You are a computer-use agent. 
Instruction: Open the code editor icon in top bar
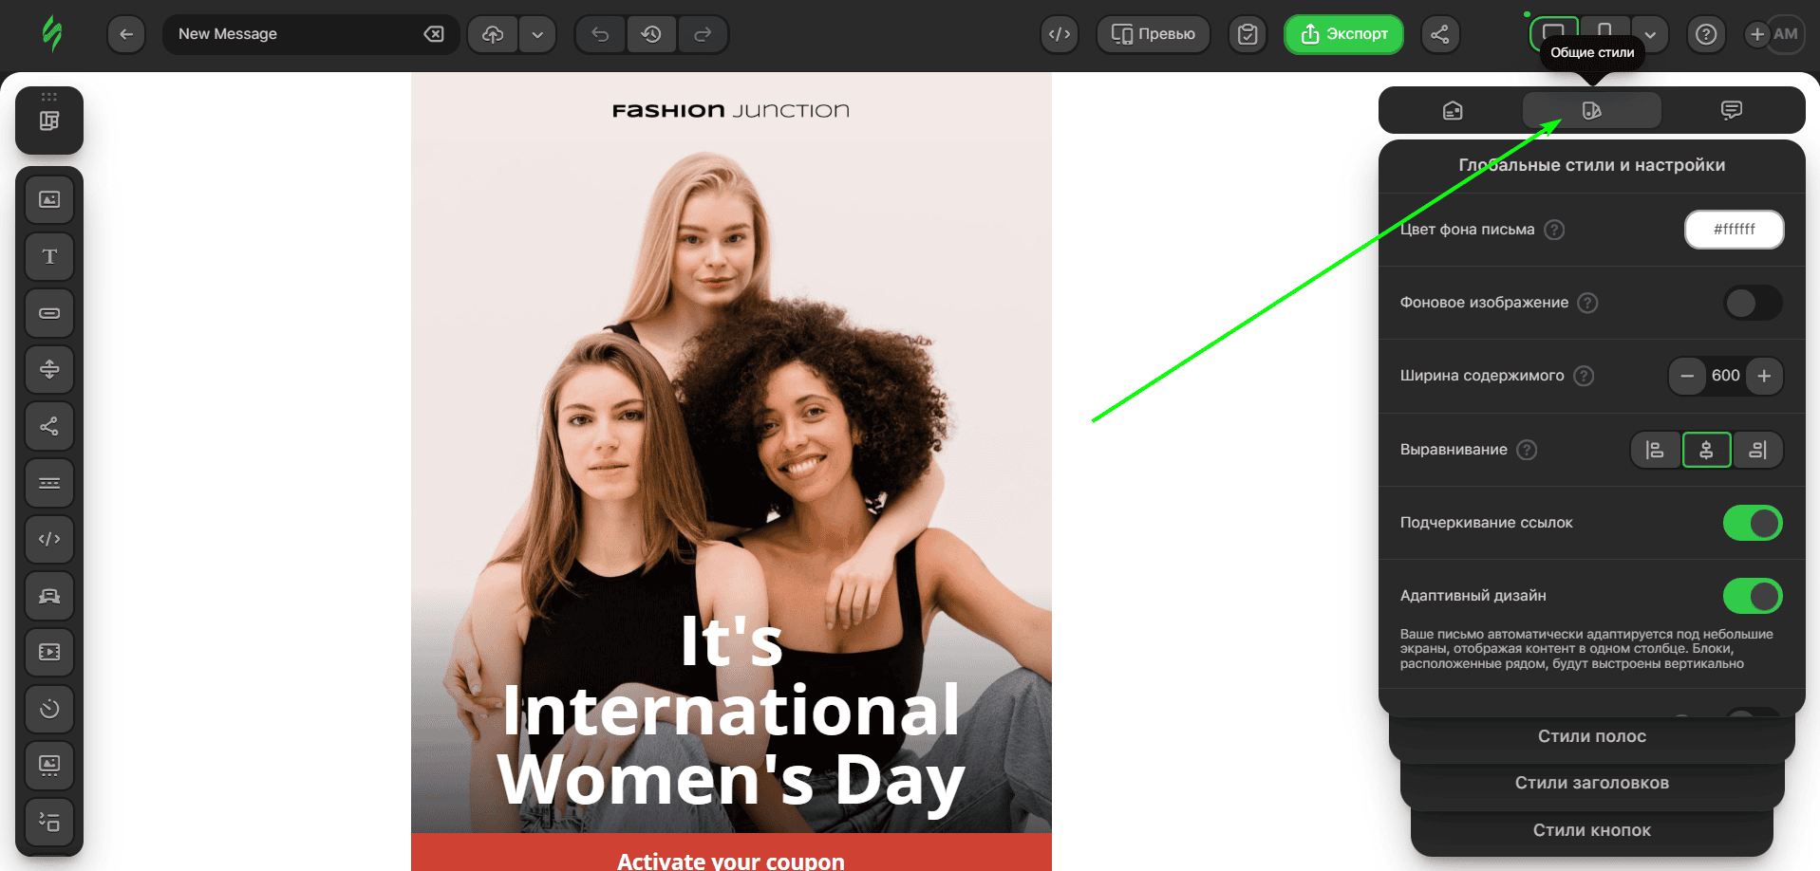coord(1059,34)
